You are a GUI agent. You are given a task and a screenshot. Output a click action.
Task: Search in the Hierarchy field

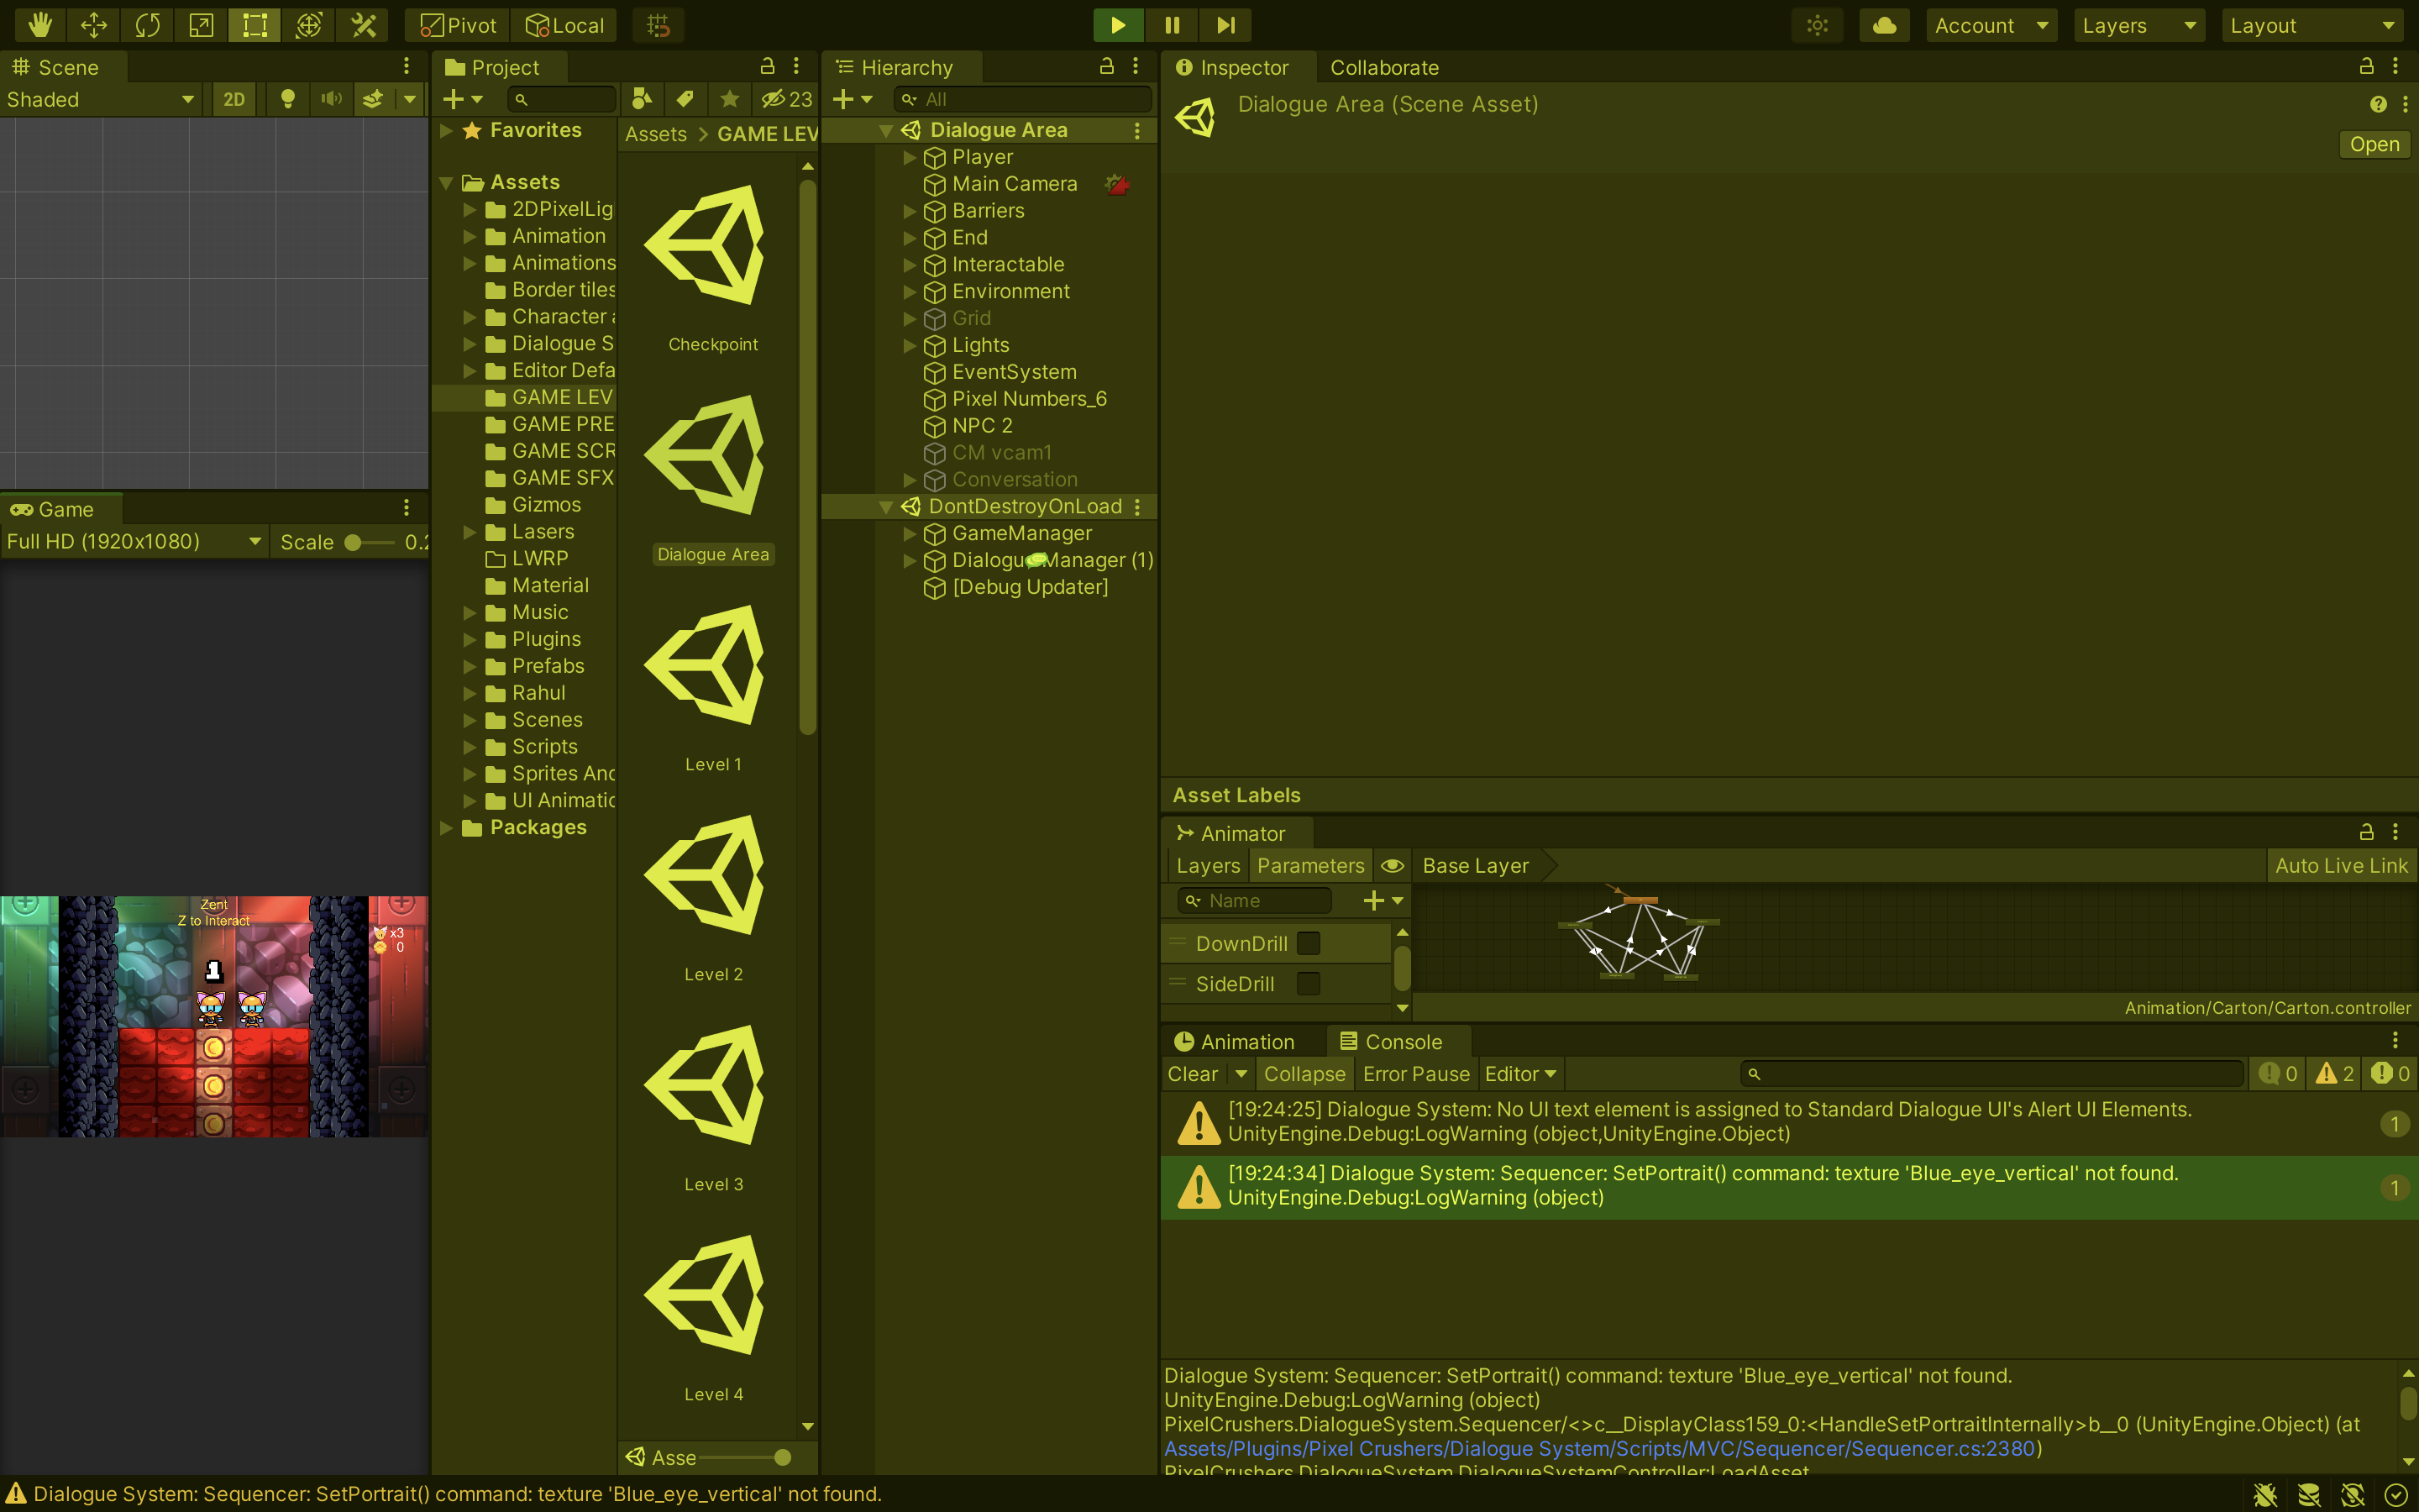[1022, 99]
